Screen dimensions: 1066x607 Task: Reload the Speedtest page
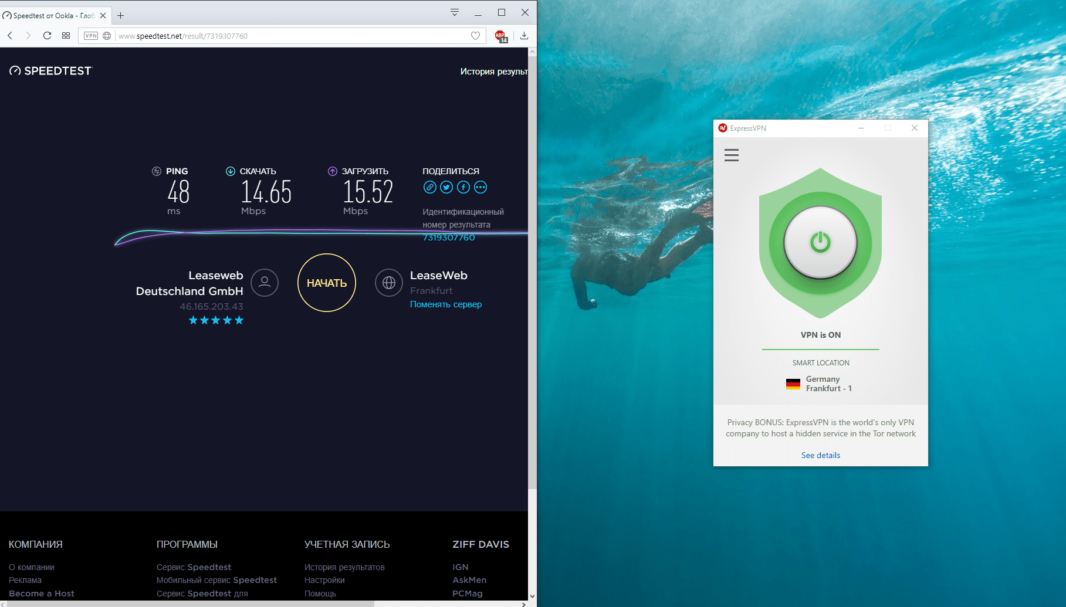pyautogui.click(x=47, y=36)
